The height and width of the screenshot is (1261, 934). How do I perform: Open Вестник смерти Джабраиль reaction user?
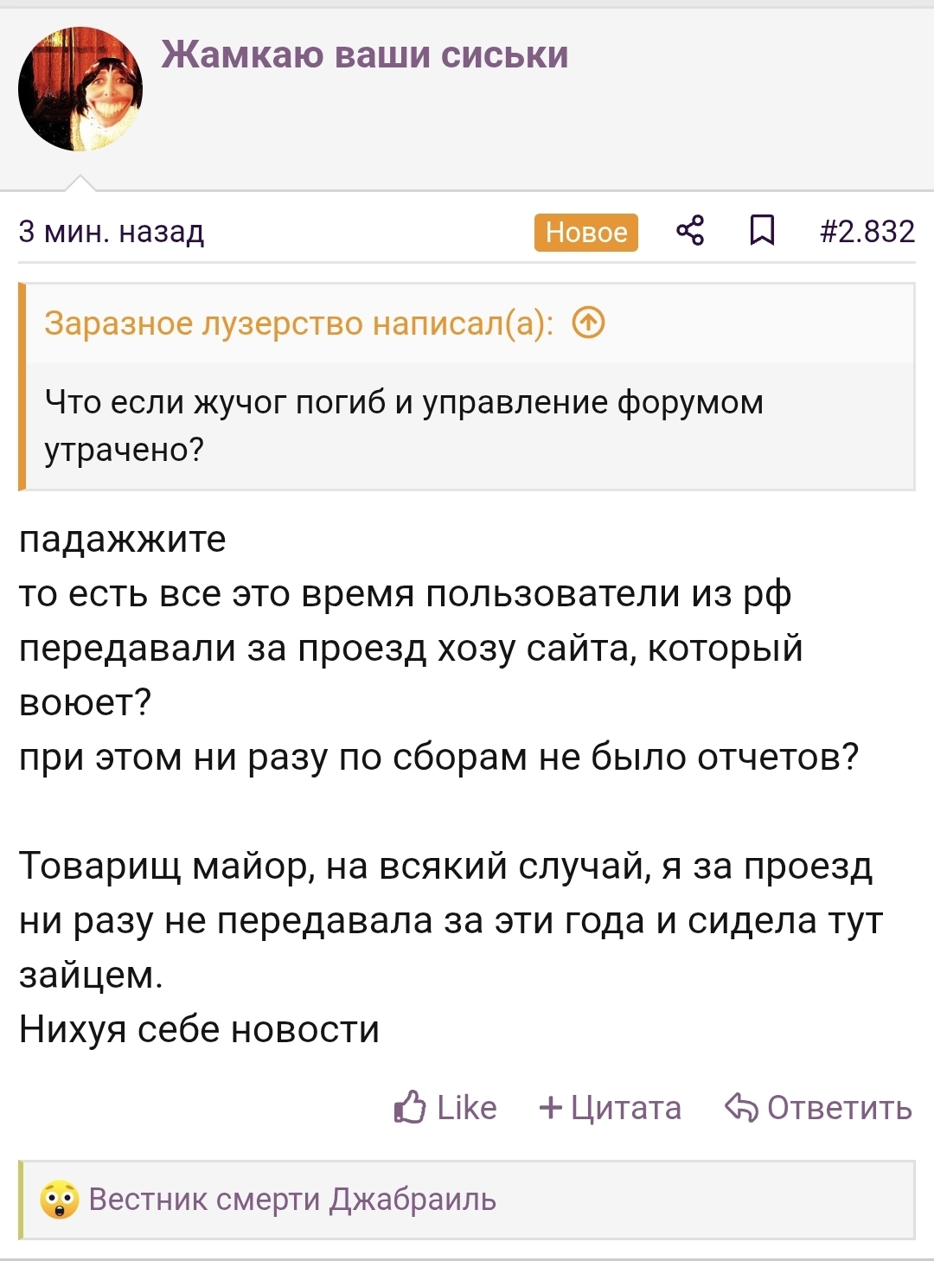[292, 1200]
